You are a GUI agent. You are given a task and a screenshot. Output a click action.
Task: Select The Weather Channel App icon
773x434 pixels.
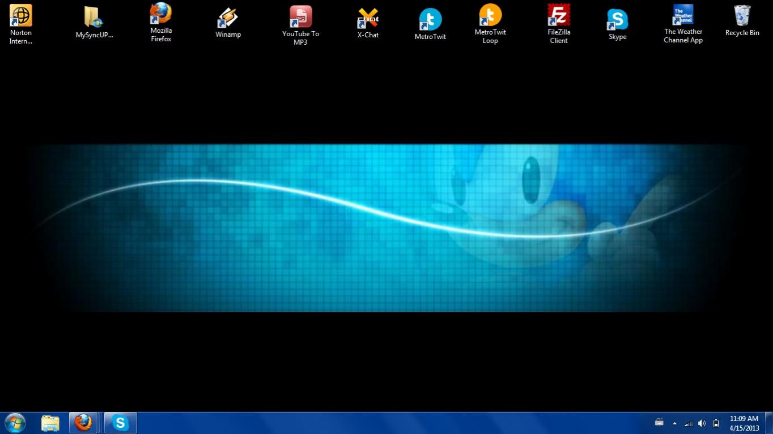tap(683, 24)
